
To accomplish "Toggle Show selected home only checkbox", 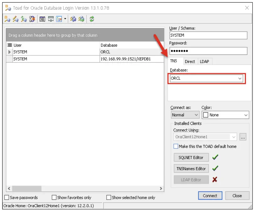I will (x=109, y=198).
